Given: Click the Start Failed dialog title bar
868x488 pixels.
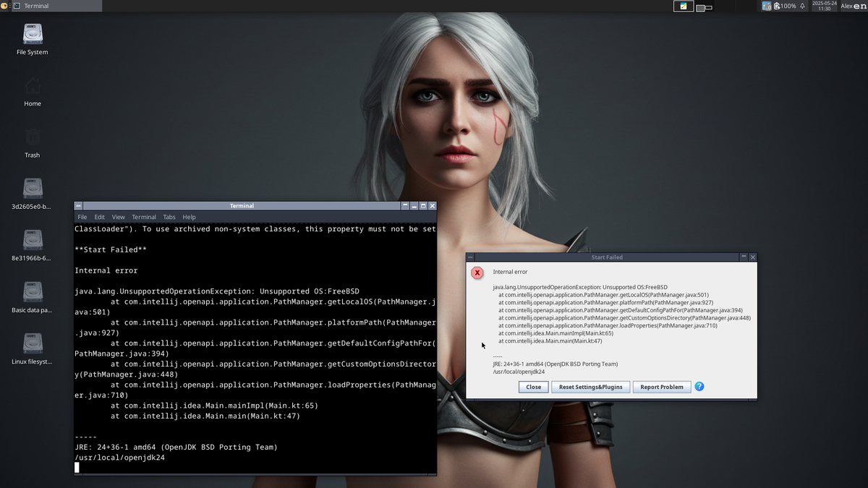Looking at the screenshot, I should [606, 257].
